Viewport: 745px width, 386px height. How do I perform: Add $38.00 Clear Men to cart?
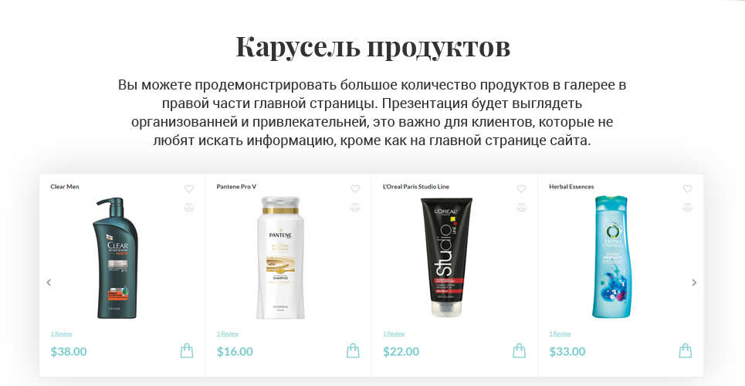point(187,350)
